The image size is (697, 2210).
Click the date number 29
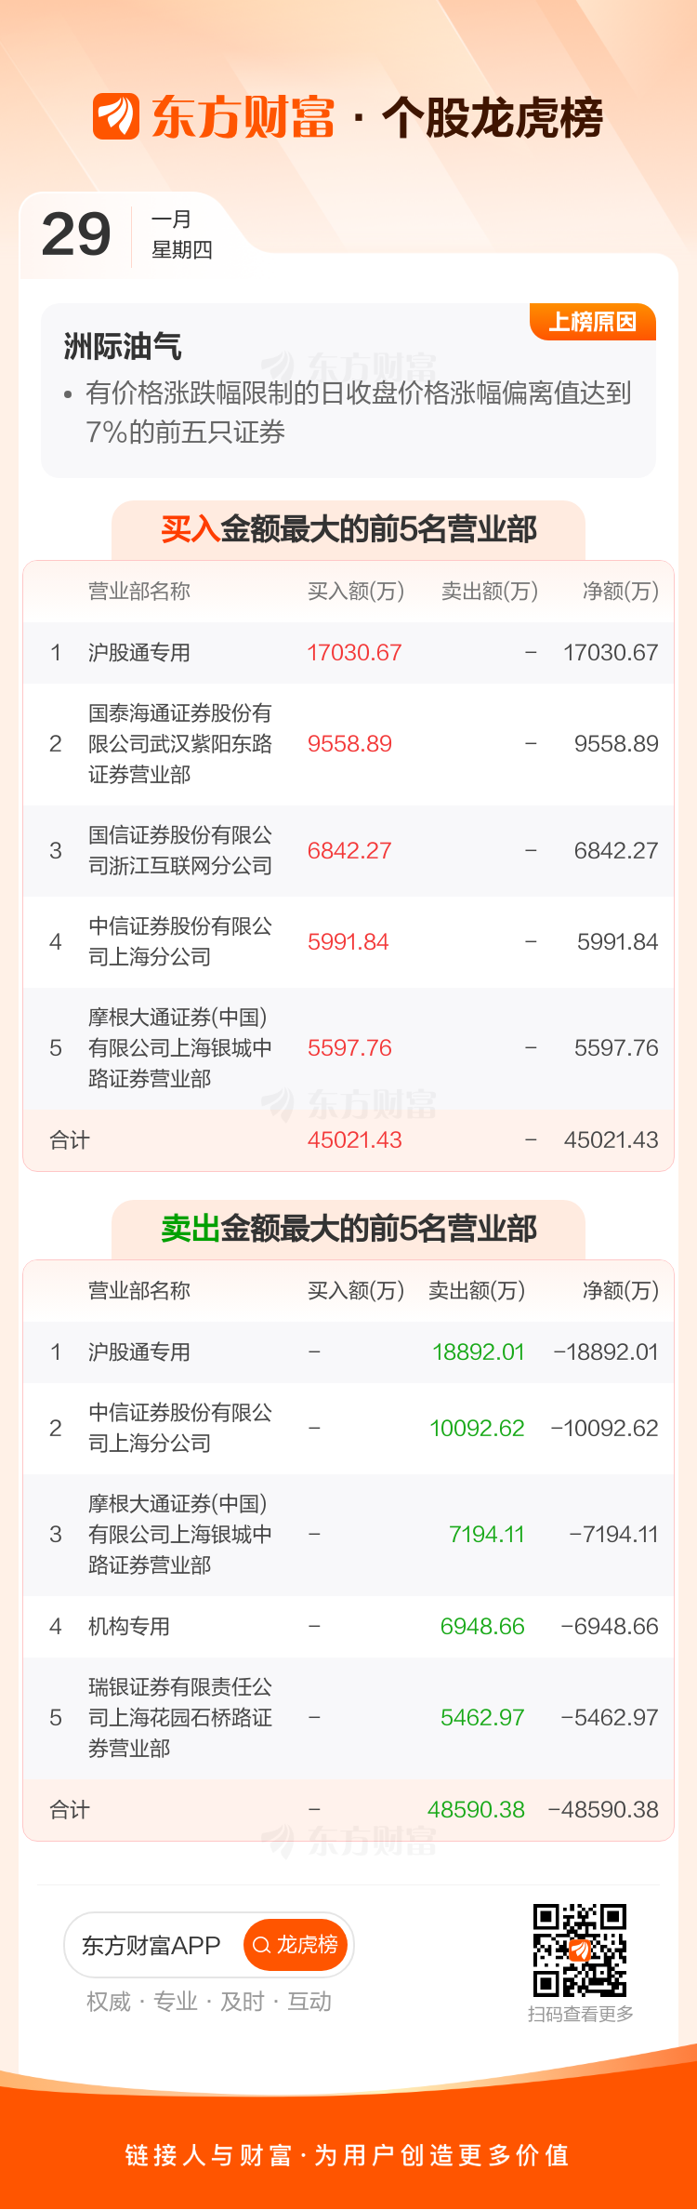[76, 234]
